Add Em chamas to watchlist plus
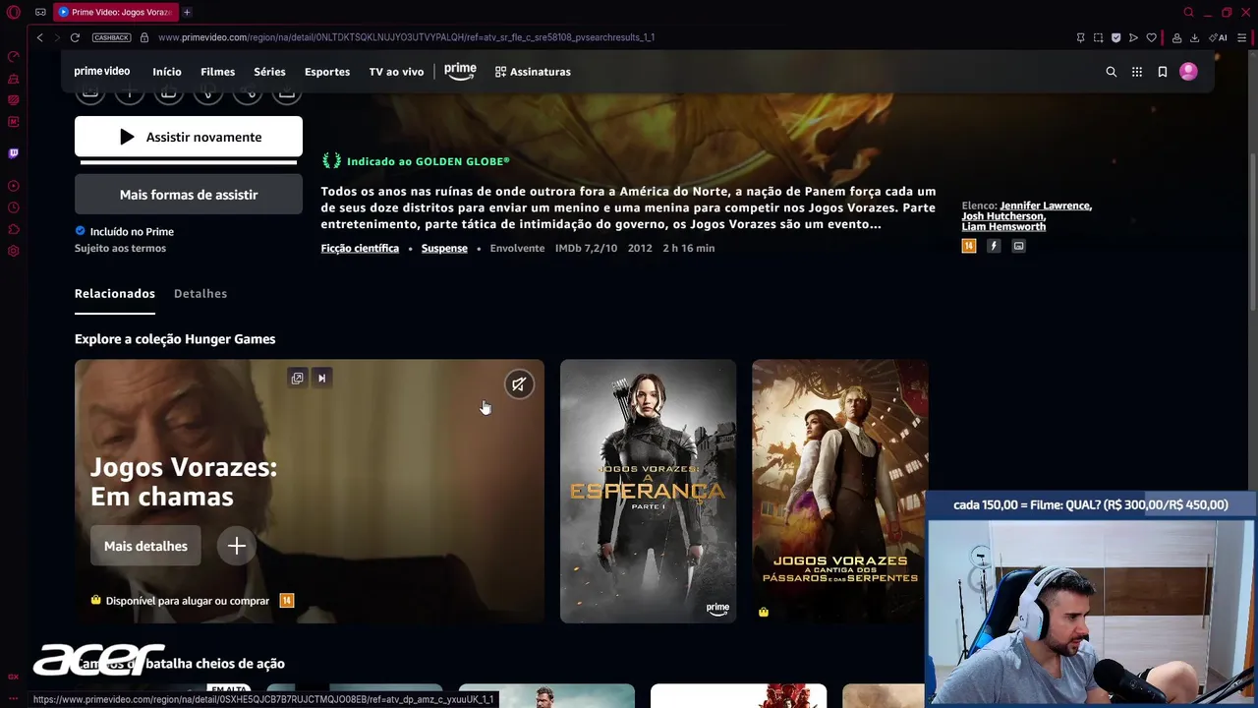The width and height of the screenshot is (1258, 708). point(237,546)
